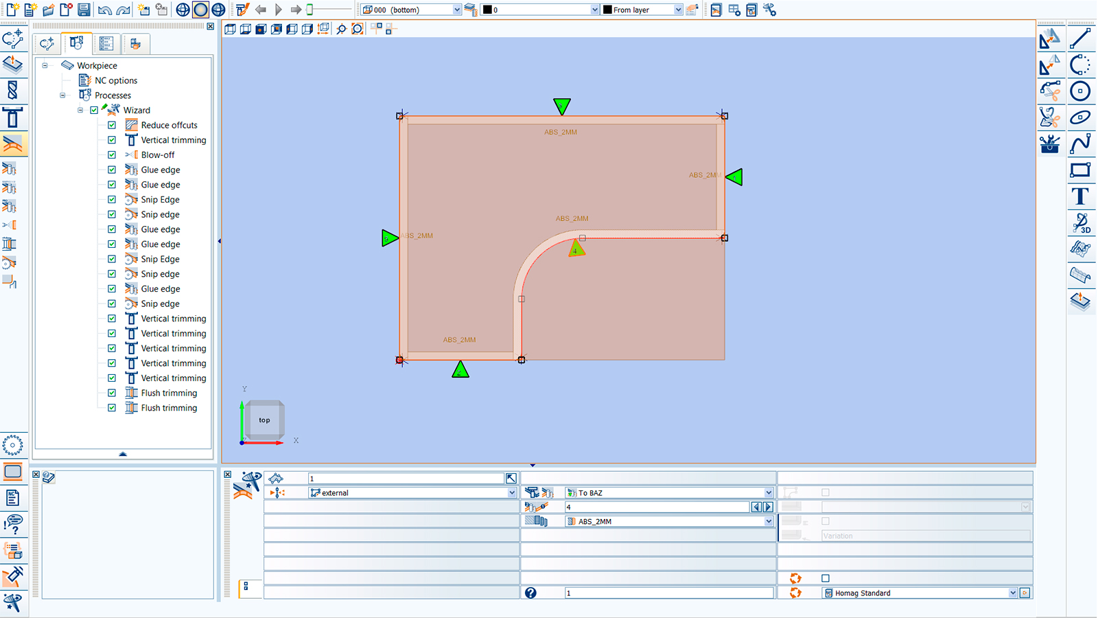Uncheck the last Flush trimming process
Image resolution: width=1098 pixels, height=618 pixels.
111,408
